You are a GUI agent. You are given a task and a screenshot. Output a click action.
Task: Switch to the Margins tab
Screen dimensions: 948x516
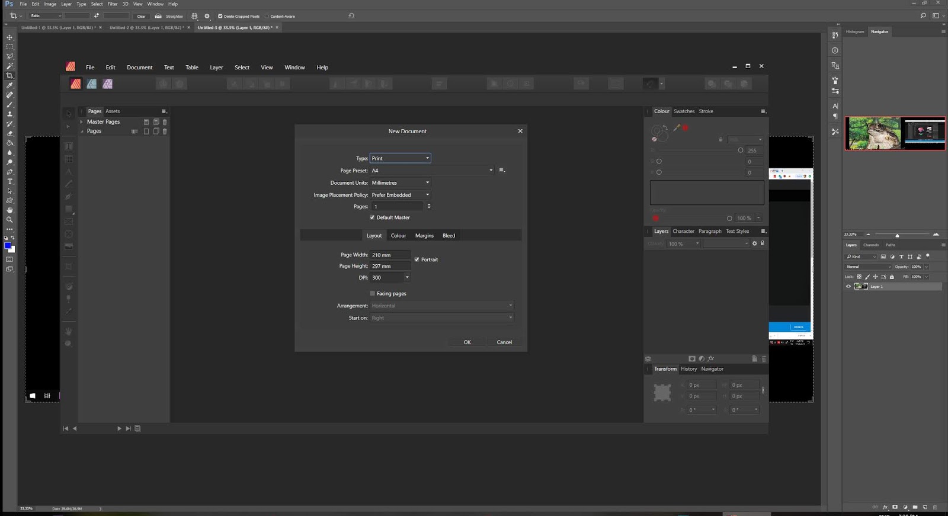[x=424, y=236]
